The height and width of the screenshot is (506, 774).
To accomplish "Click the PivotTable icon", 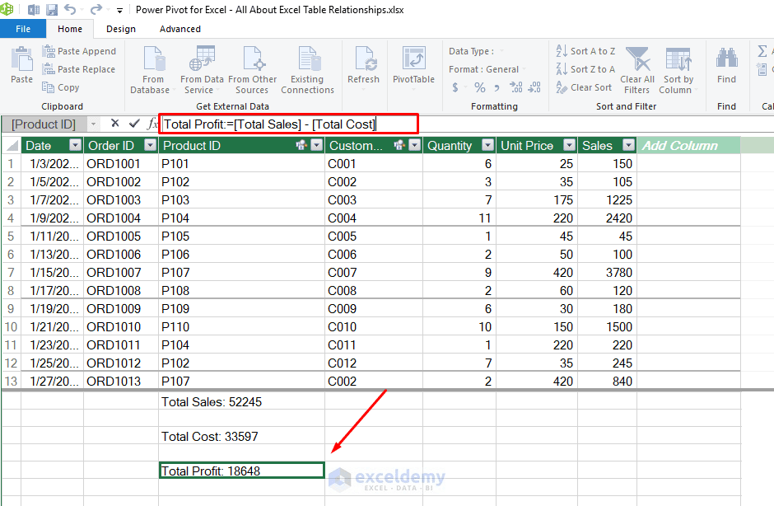I will point(413,59).
